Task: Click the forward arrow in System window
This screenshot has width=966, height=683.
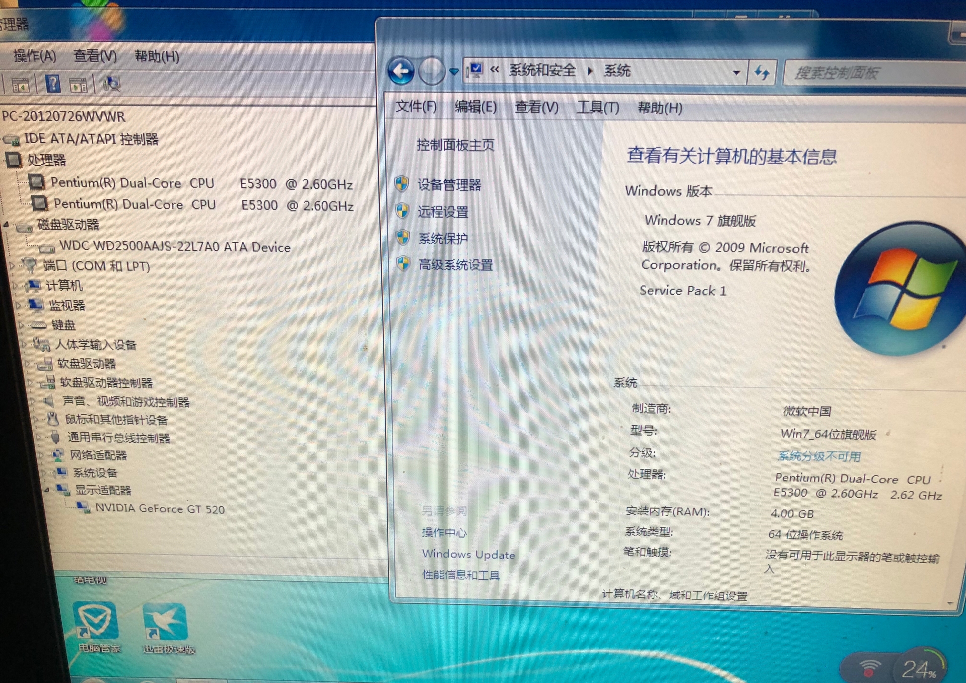Action: [431, 71]
